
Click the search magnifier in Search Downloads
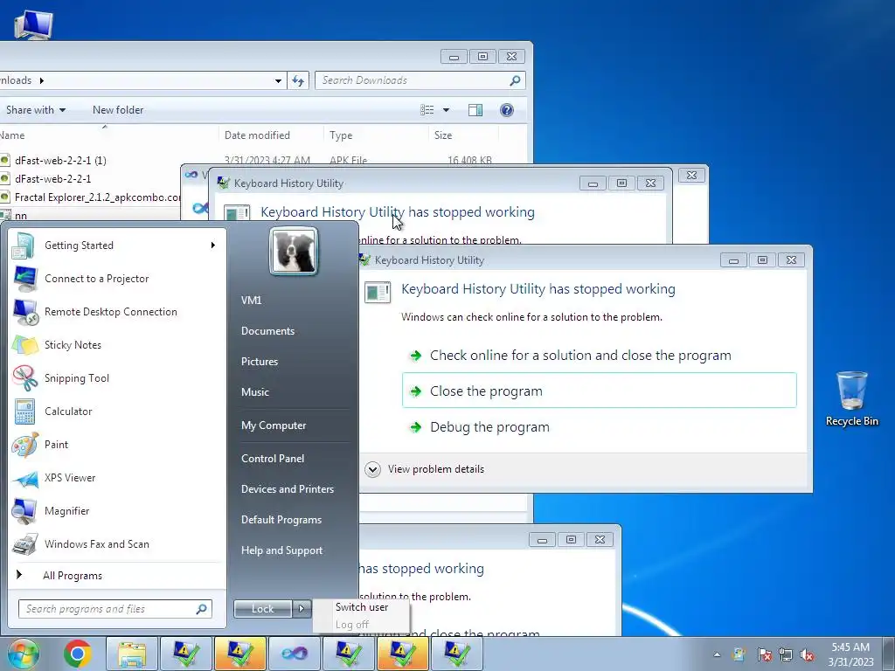515,80
